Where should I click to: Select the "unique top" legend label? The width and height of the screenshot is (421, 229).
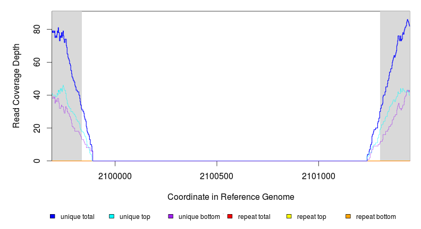[x=135, y=217]
